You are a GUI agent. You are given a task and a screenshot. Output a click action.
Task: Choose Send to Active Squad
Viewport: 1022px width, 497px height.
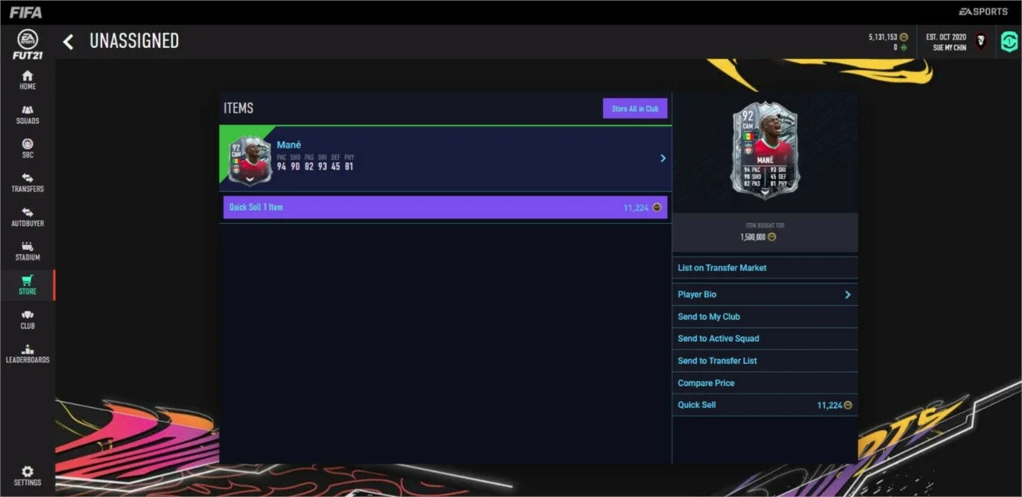[x=765, y=338]
